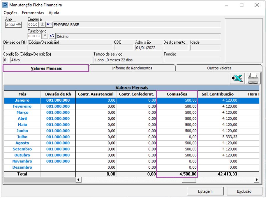Click the Comissões column header
Screen dimensions: 266x198
pyautogui.click(x=177, y=94)
